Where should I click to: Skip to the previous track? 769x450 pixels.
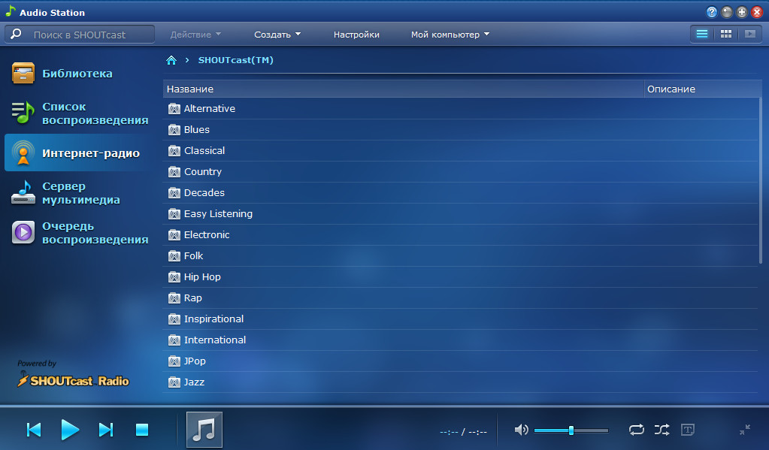34,430
